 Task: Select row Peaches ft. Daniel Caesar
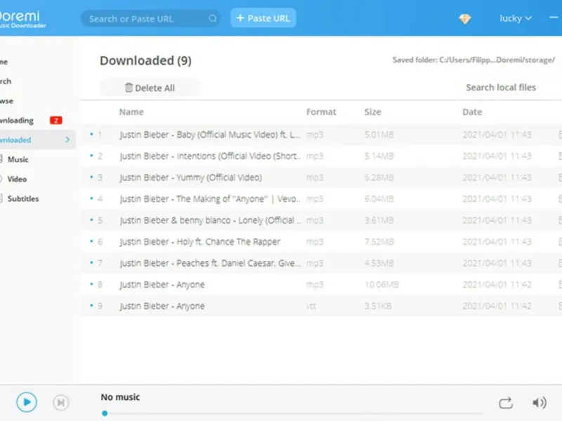point(321,263)
